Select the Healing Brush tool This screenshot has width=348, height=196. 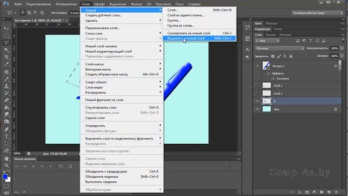tap(7, 72)
